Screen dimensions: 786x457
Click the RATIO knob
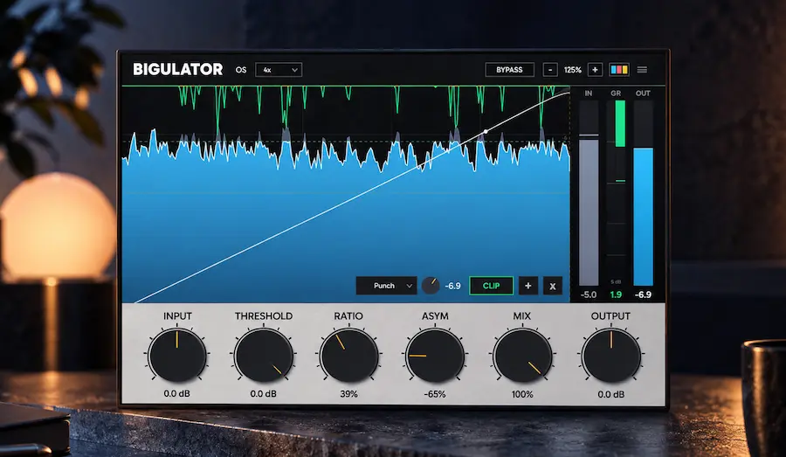(x=348, y=355)
